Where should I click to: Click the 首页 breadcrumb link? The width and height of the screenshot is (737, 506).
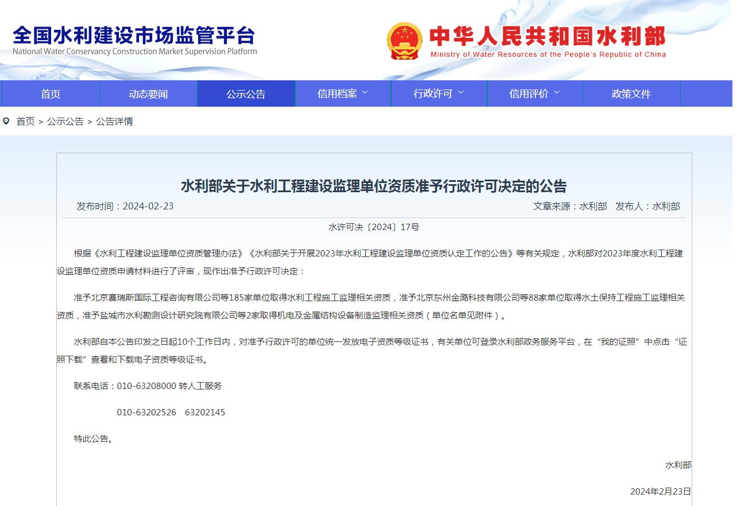coord(25,122)
